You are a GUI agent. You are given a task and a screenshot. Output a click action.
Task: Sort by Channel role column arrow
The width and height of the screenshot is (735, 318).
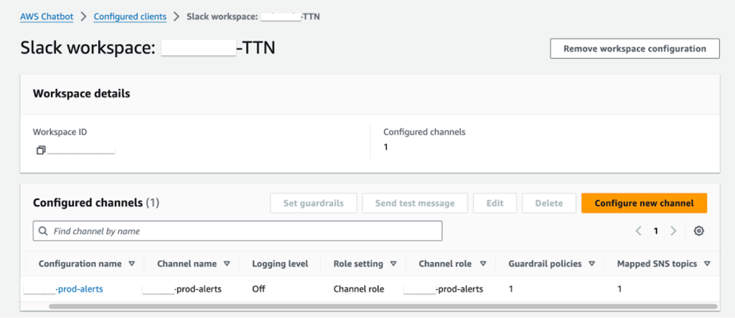[484, 264]
